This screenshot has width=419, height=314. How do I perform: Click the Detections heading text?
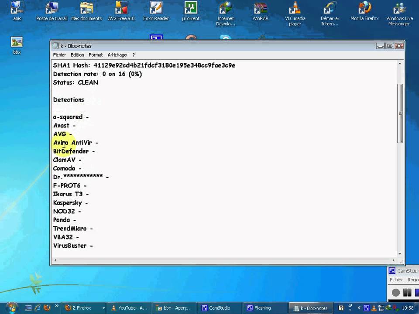click(69, 99)
